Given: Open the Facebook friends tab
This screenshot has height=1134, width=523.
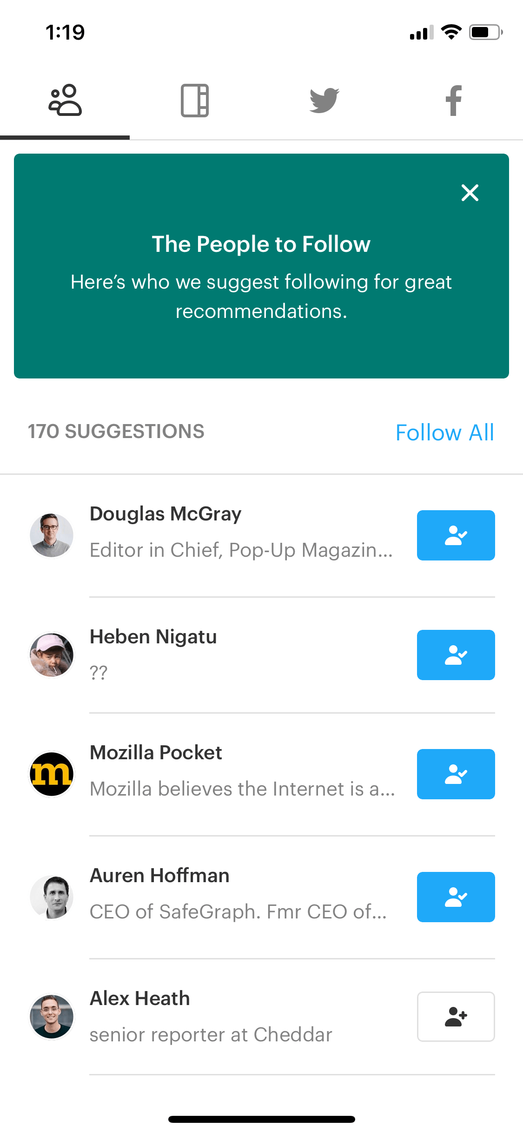Looking at the screenshot, I should pos(454,100).
